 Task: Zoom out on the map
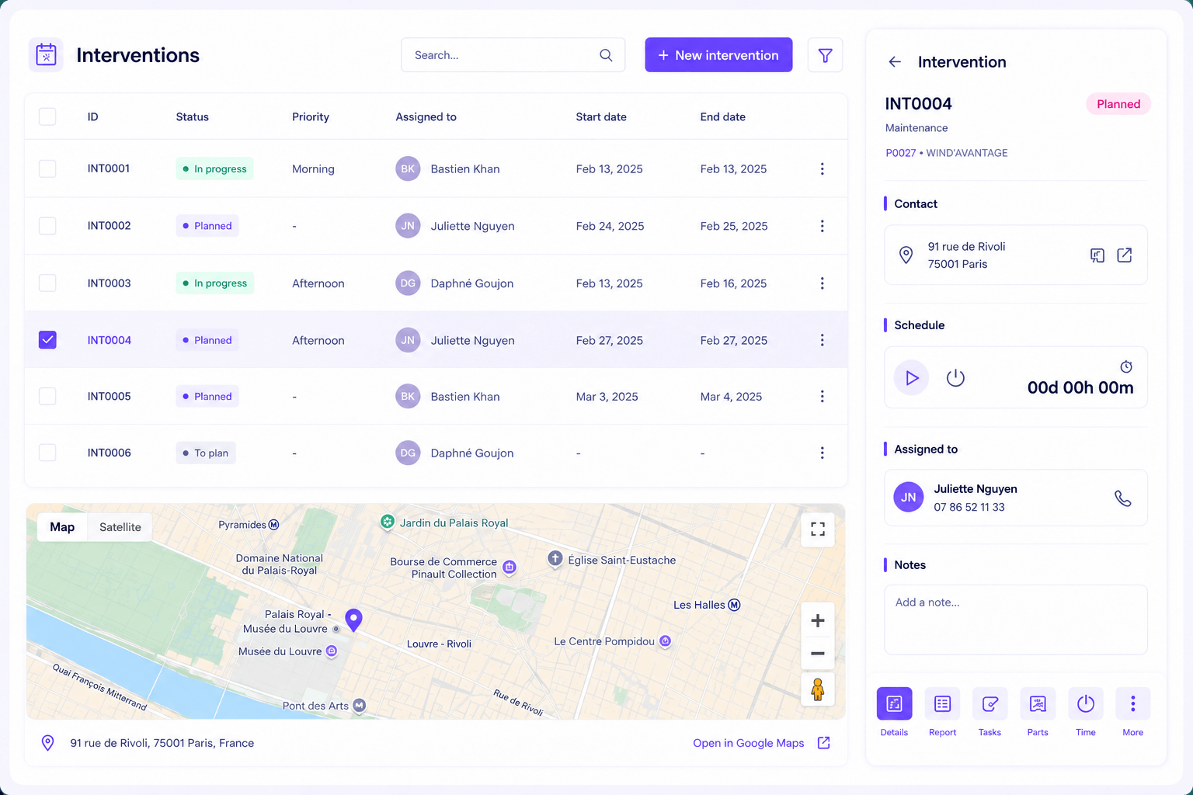[817, 654]
